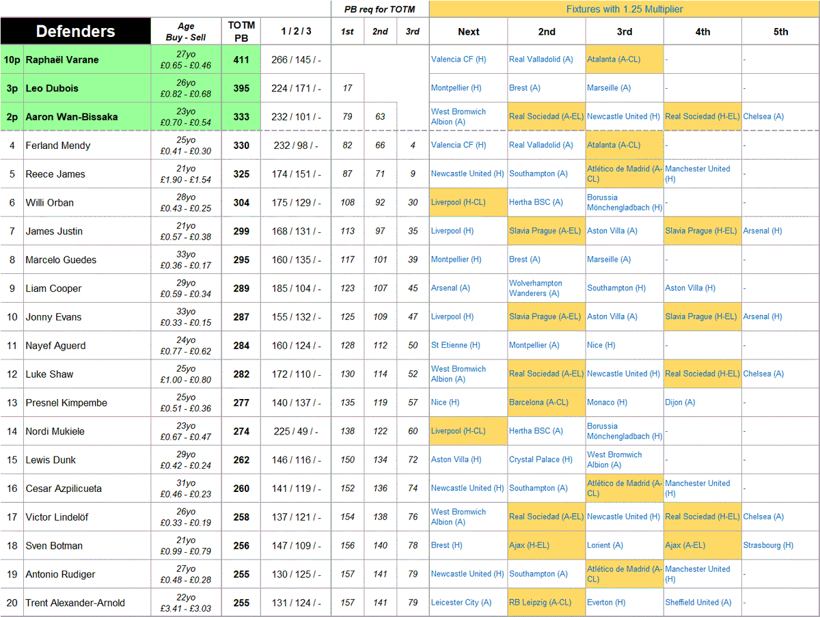The width and height of the screenshot is (820, 617).
Task: Click the Defenders table header
Action: tap(75, 31)
